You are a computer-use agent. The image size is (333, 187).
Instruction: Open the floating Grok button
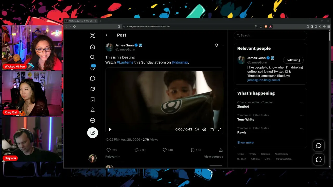[x=319, y=146]
